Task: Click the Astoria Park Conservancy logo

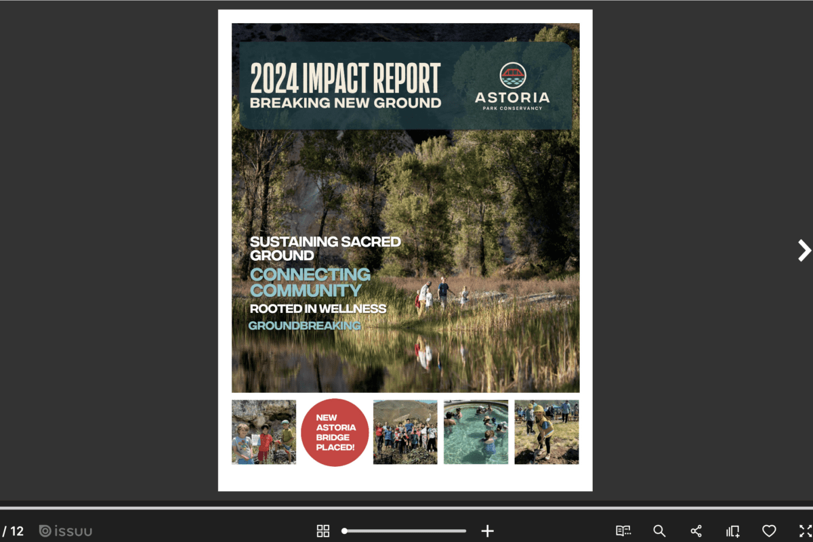Action: [512, 86]
